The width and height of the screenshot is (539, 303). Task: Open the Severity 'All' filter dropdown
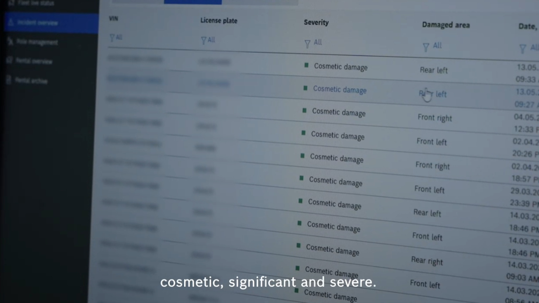click(x=313, y=43)
